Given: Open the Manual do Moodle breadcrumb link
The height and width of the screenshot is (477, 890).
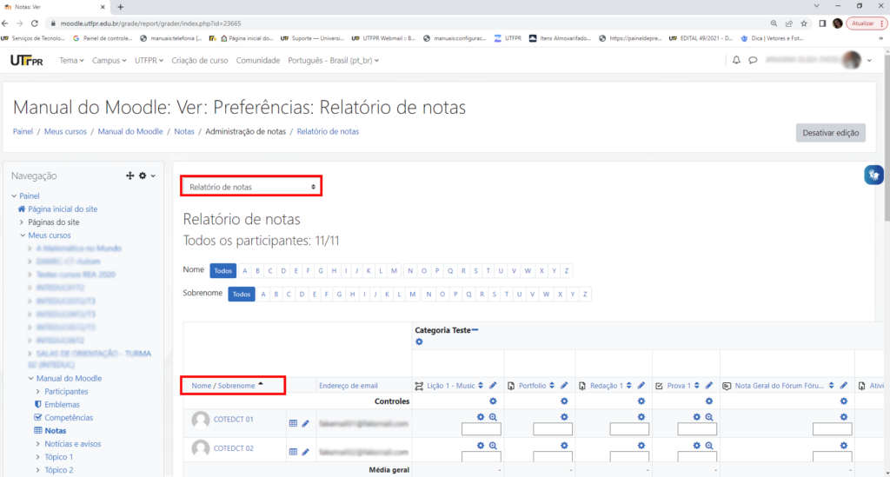Looking at the screenshot, I should click(130, 131).
